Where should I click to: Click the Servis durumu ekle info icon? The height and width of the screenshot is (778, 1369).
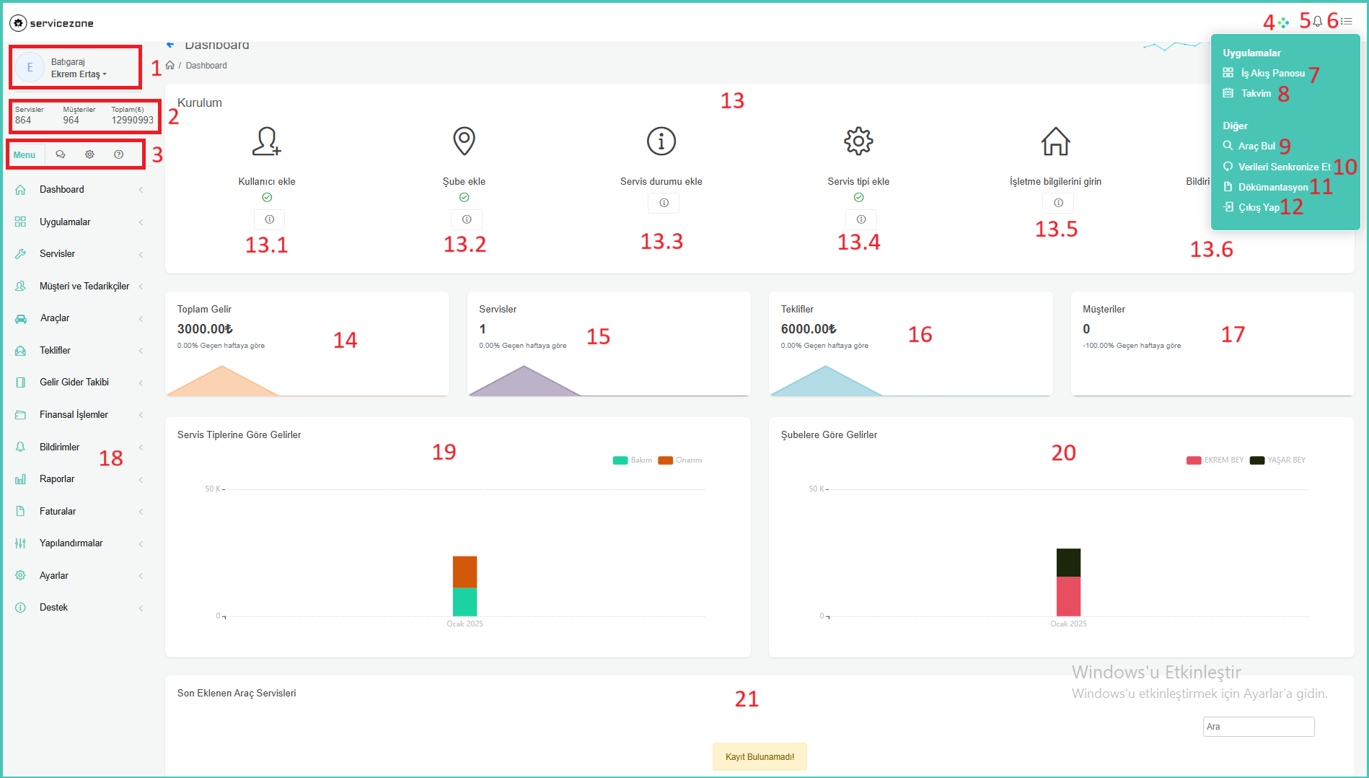click(661, 141)
